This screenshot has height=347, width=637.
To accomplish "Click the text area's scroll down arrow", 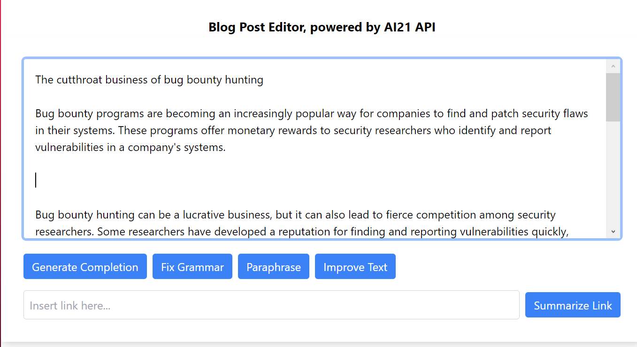I will pyautogui.click(x=613, y=232).
